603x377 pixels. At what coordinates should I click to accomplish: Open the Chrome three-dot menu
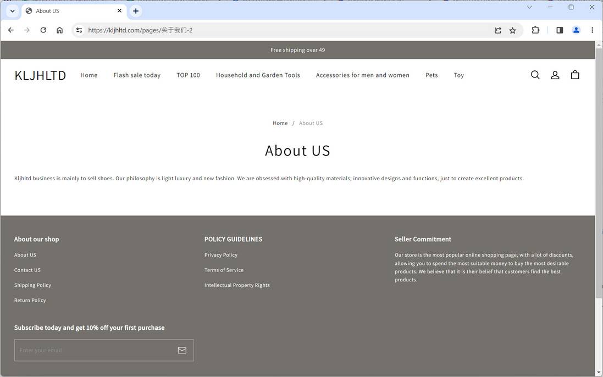[592, 30]
